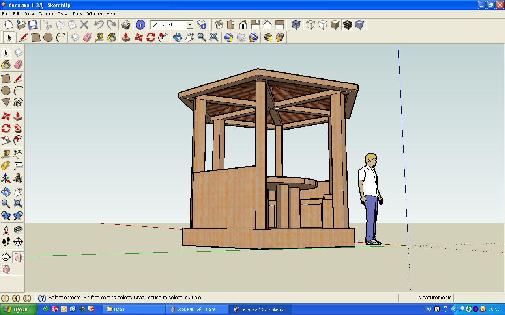Pick the Follow Me tool
The height and width of the screenshot is (315, 505).
tap(18, 128)
